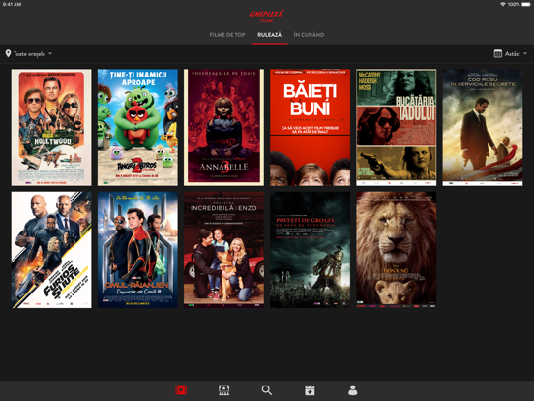The height and width of the screenshot is (401, 534).
Task: Open the starred calendar events icon
Action: [x=310, y=390]
